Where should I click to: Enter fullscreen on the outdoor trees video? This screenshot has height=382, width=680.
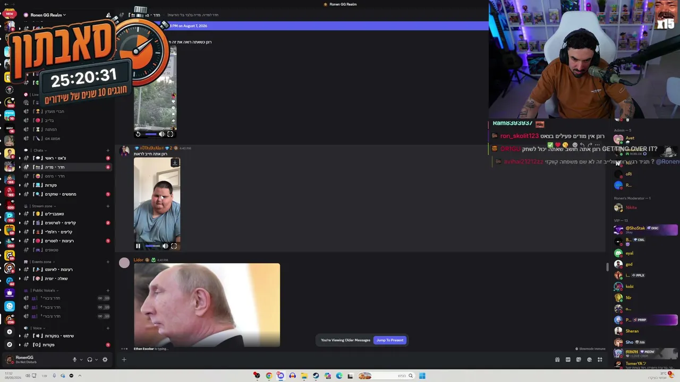[x=170, y=134]
